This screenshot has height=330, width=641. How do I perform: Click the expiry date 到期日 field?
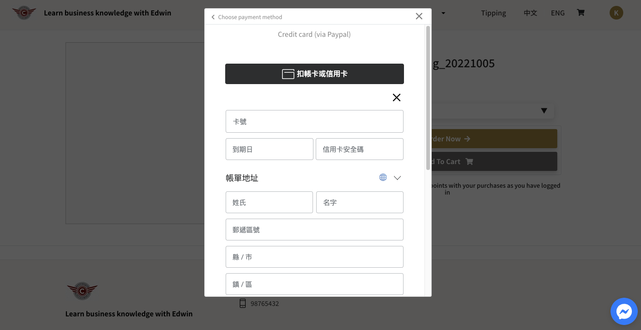269,149
